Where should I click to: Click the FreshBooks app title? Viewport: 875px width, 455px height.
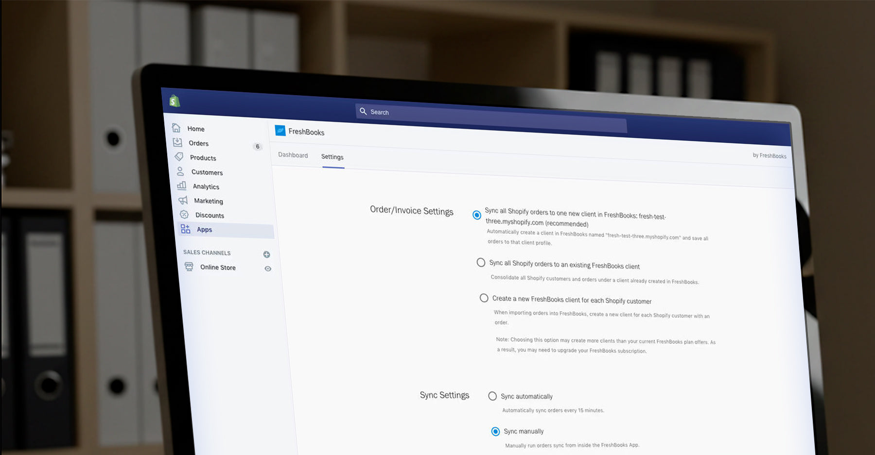(x=306, y=132)
